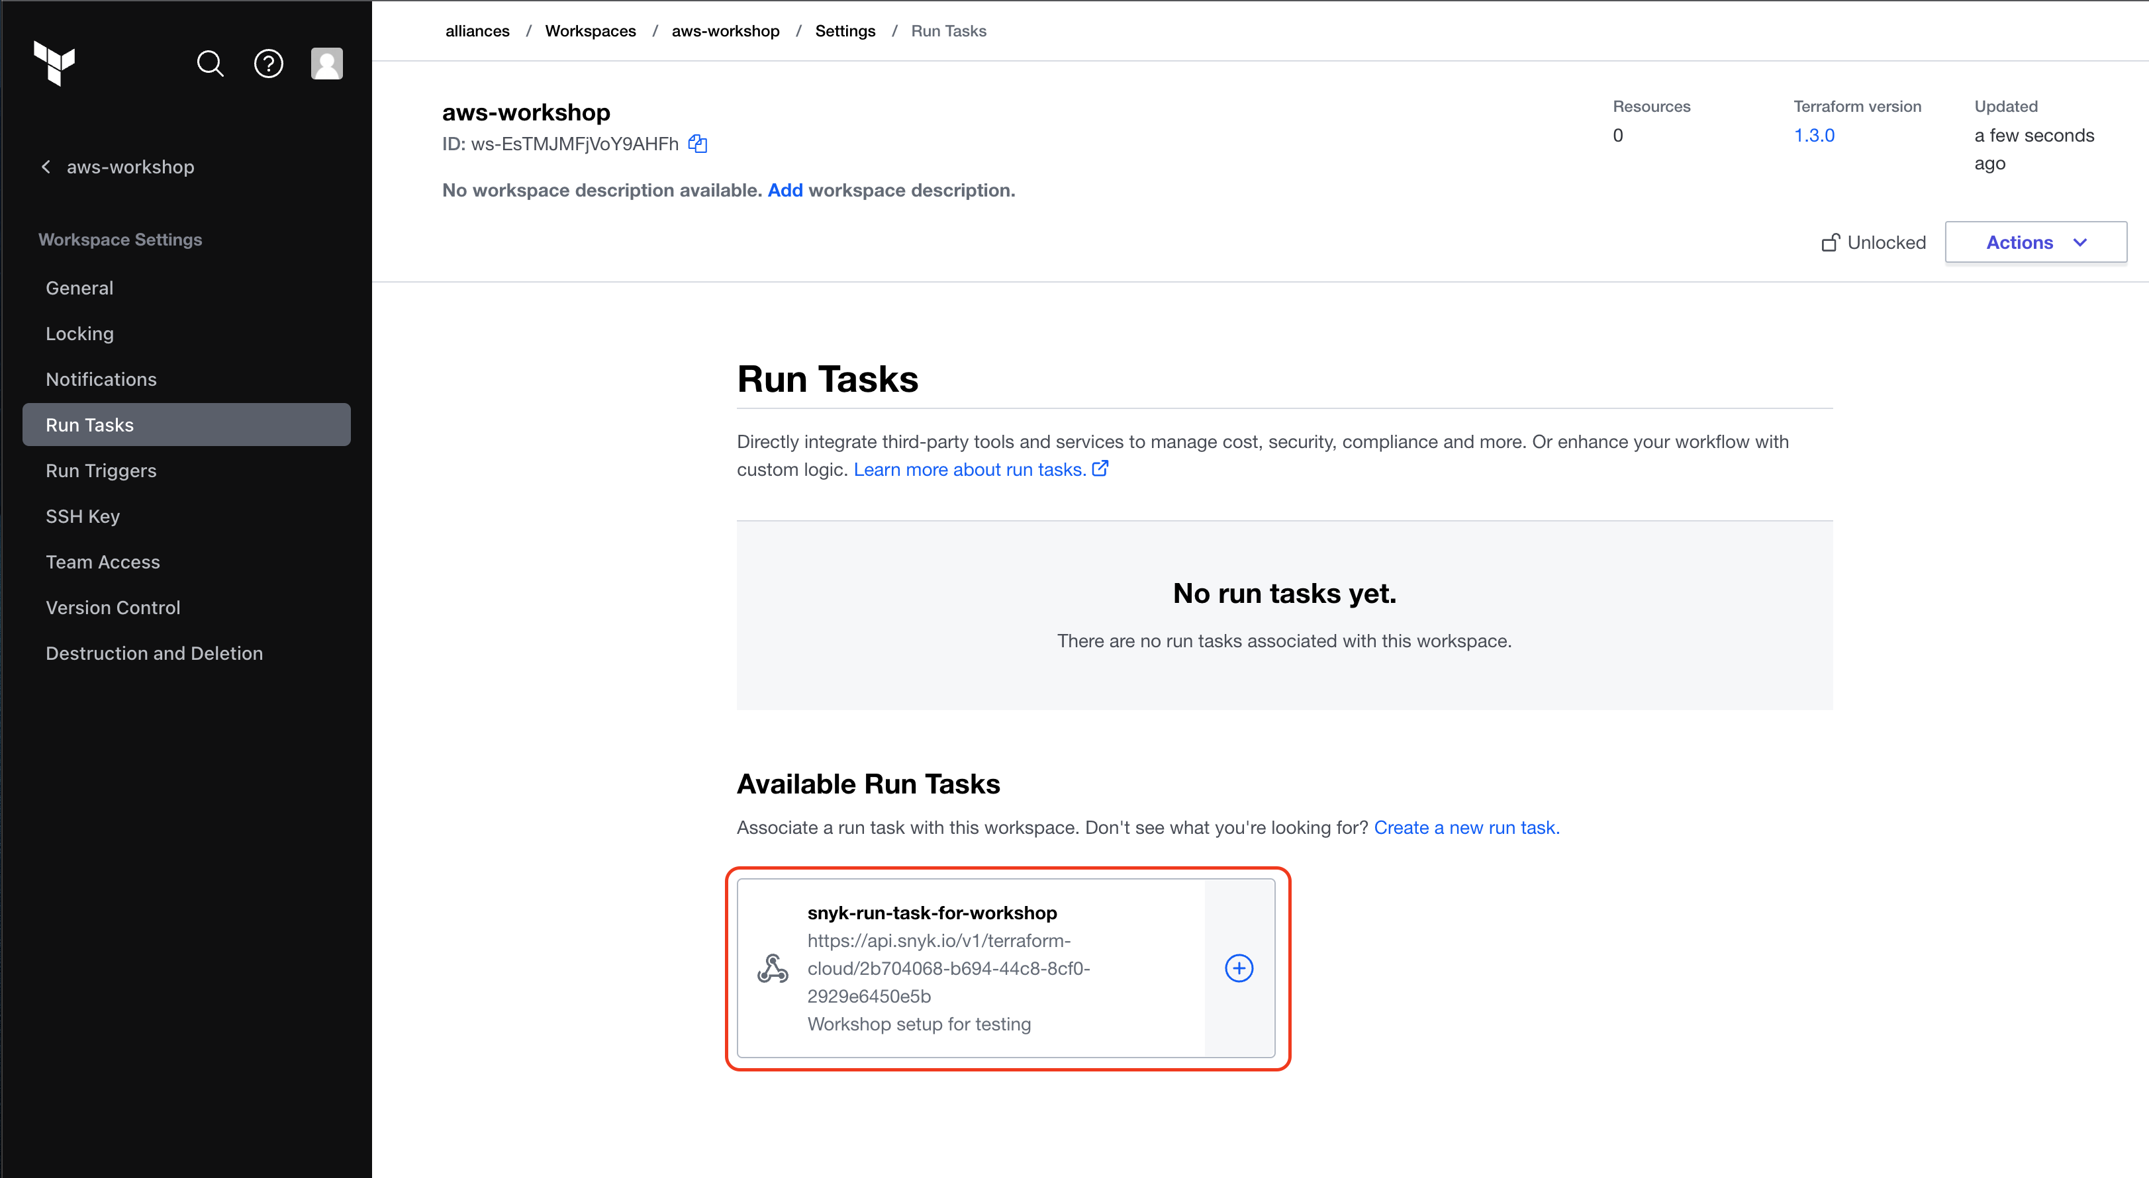Click external link icon after run tasks link
The height and width of the screenshot is (1178, 2149).
pyautogui.click(x=1100, y=469)
